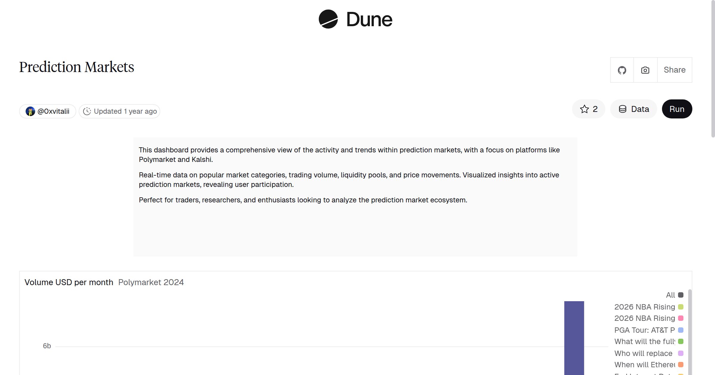Take a screenshot using the camera icon
This screenshot has height=375, width=715.
coord(645,70)
